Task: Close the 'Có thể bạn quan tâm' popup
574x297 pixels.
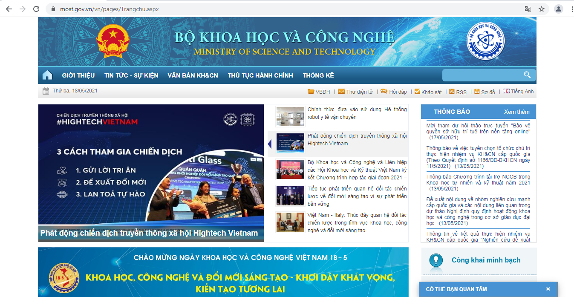Action: (x=548, y=289)
